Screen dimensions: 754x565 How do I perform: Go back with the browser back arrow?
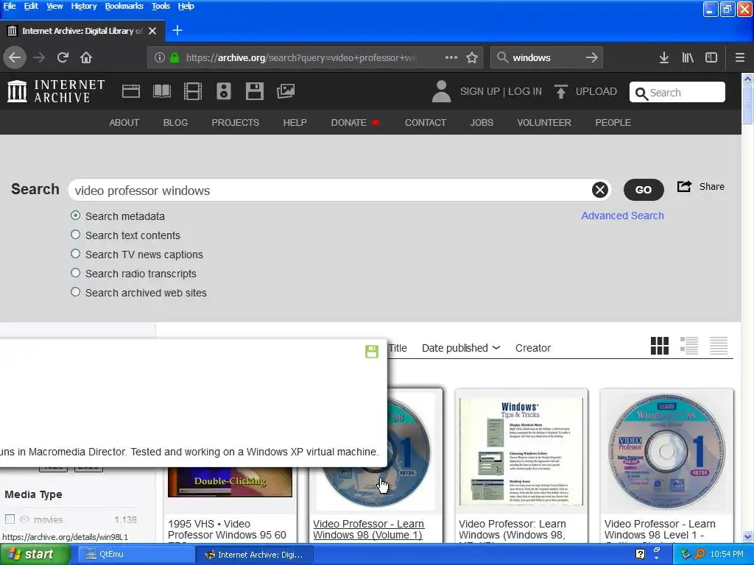[15, 57]
